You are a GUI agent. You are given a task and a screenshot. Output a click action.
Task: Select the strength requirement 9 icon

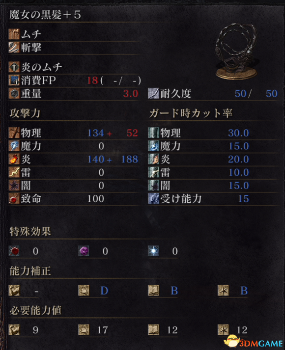pyautogui.click(x=14, y=330)
